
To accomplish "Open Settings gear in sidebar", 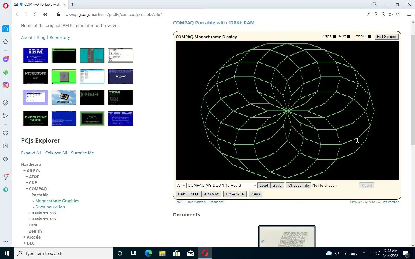I will point(6,159).
